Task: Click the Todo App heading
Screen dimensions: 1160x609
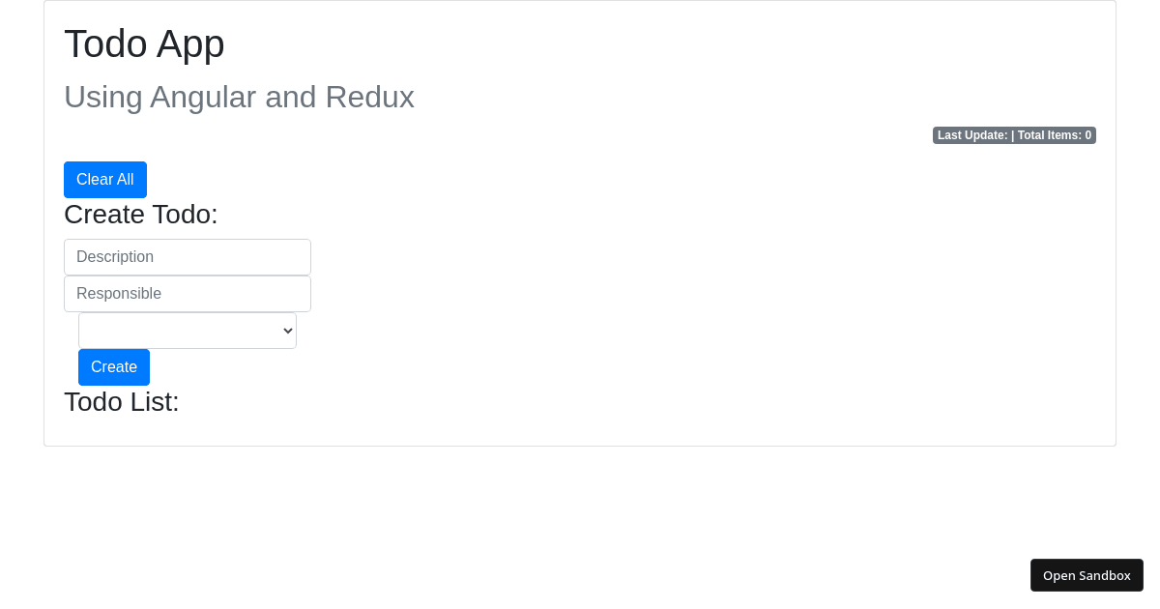Action: pos(143,43)
